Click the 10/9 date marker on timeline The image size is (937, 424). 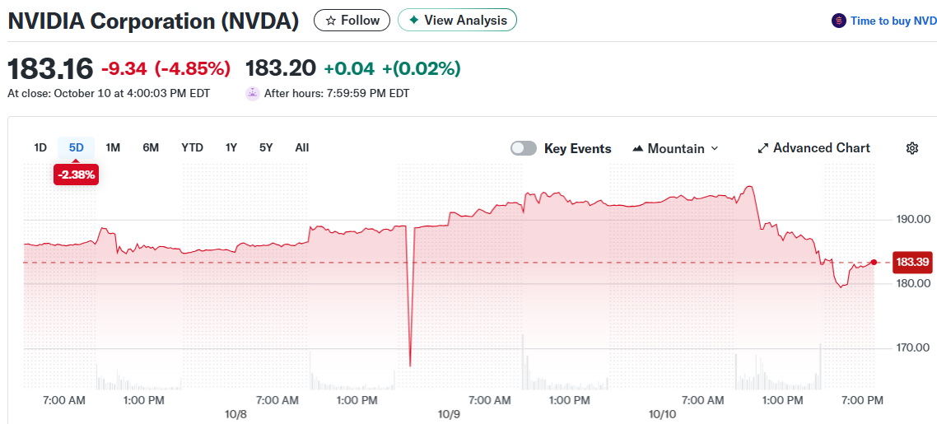point(449,413)
